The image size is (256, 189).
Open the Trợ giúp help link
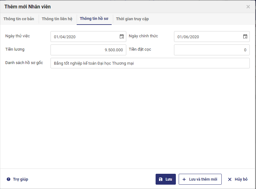tap(20, 179)
